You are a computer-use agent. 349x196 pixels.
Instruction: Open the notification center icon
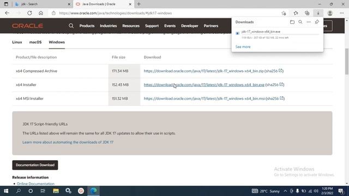tap(341, 191)
